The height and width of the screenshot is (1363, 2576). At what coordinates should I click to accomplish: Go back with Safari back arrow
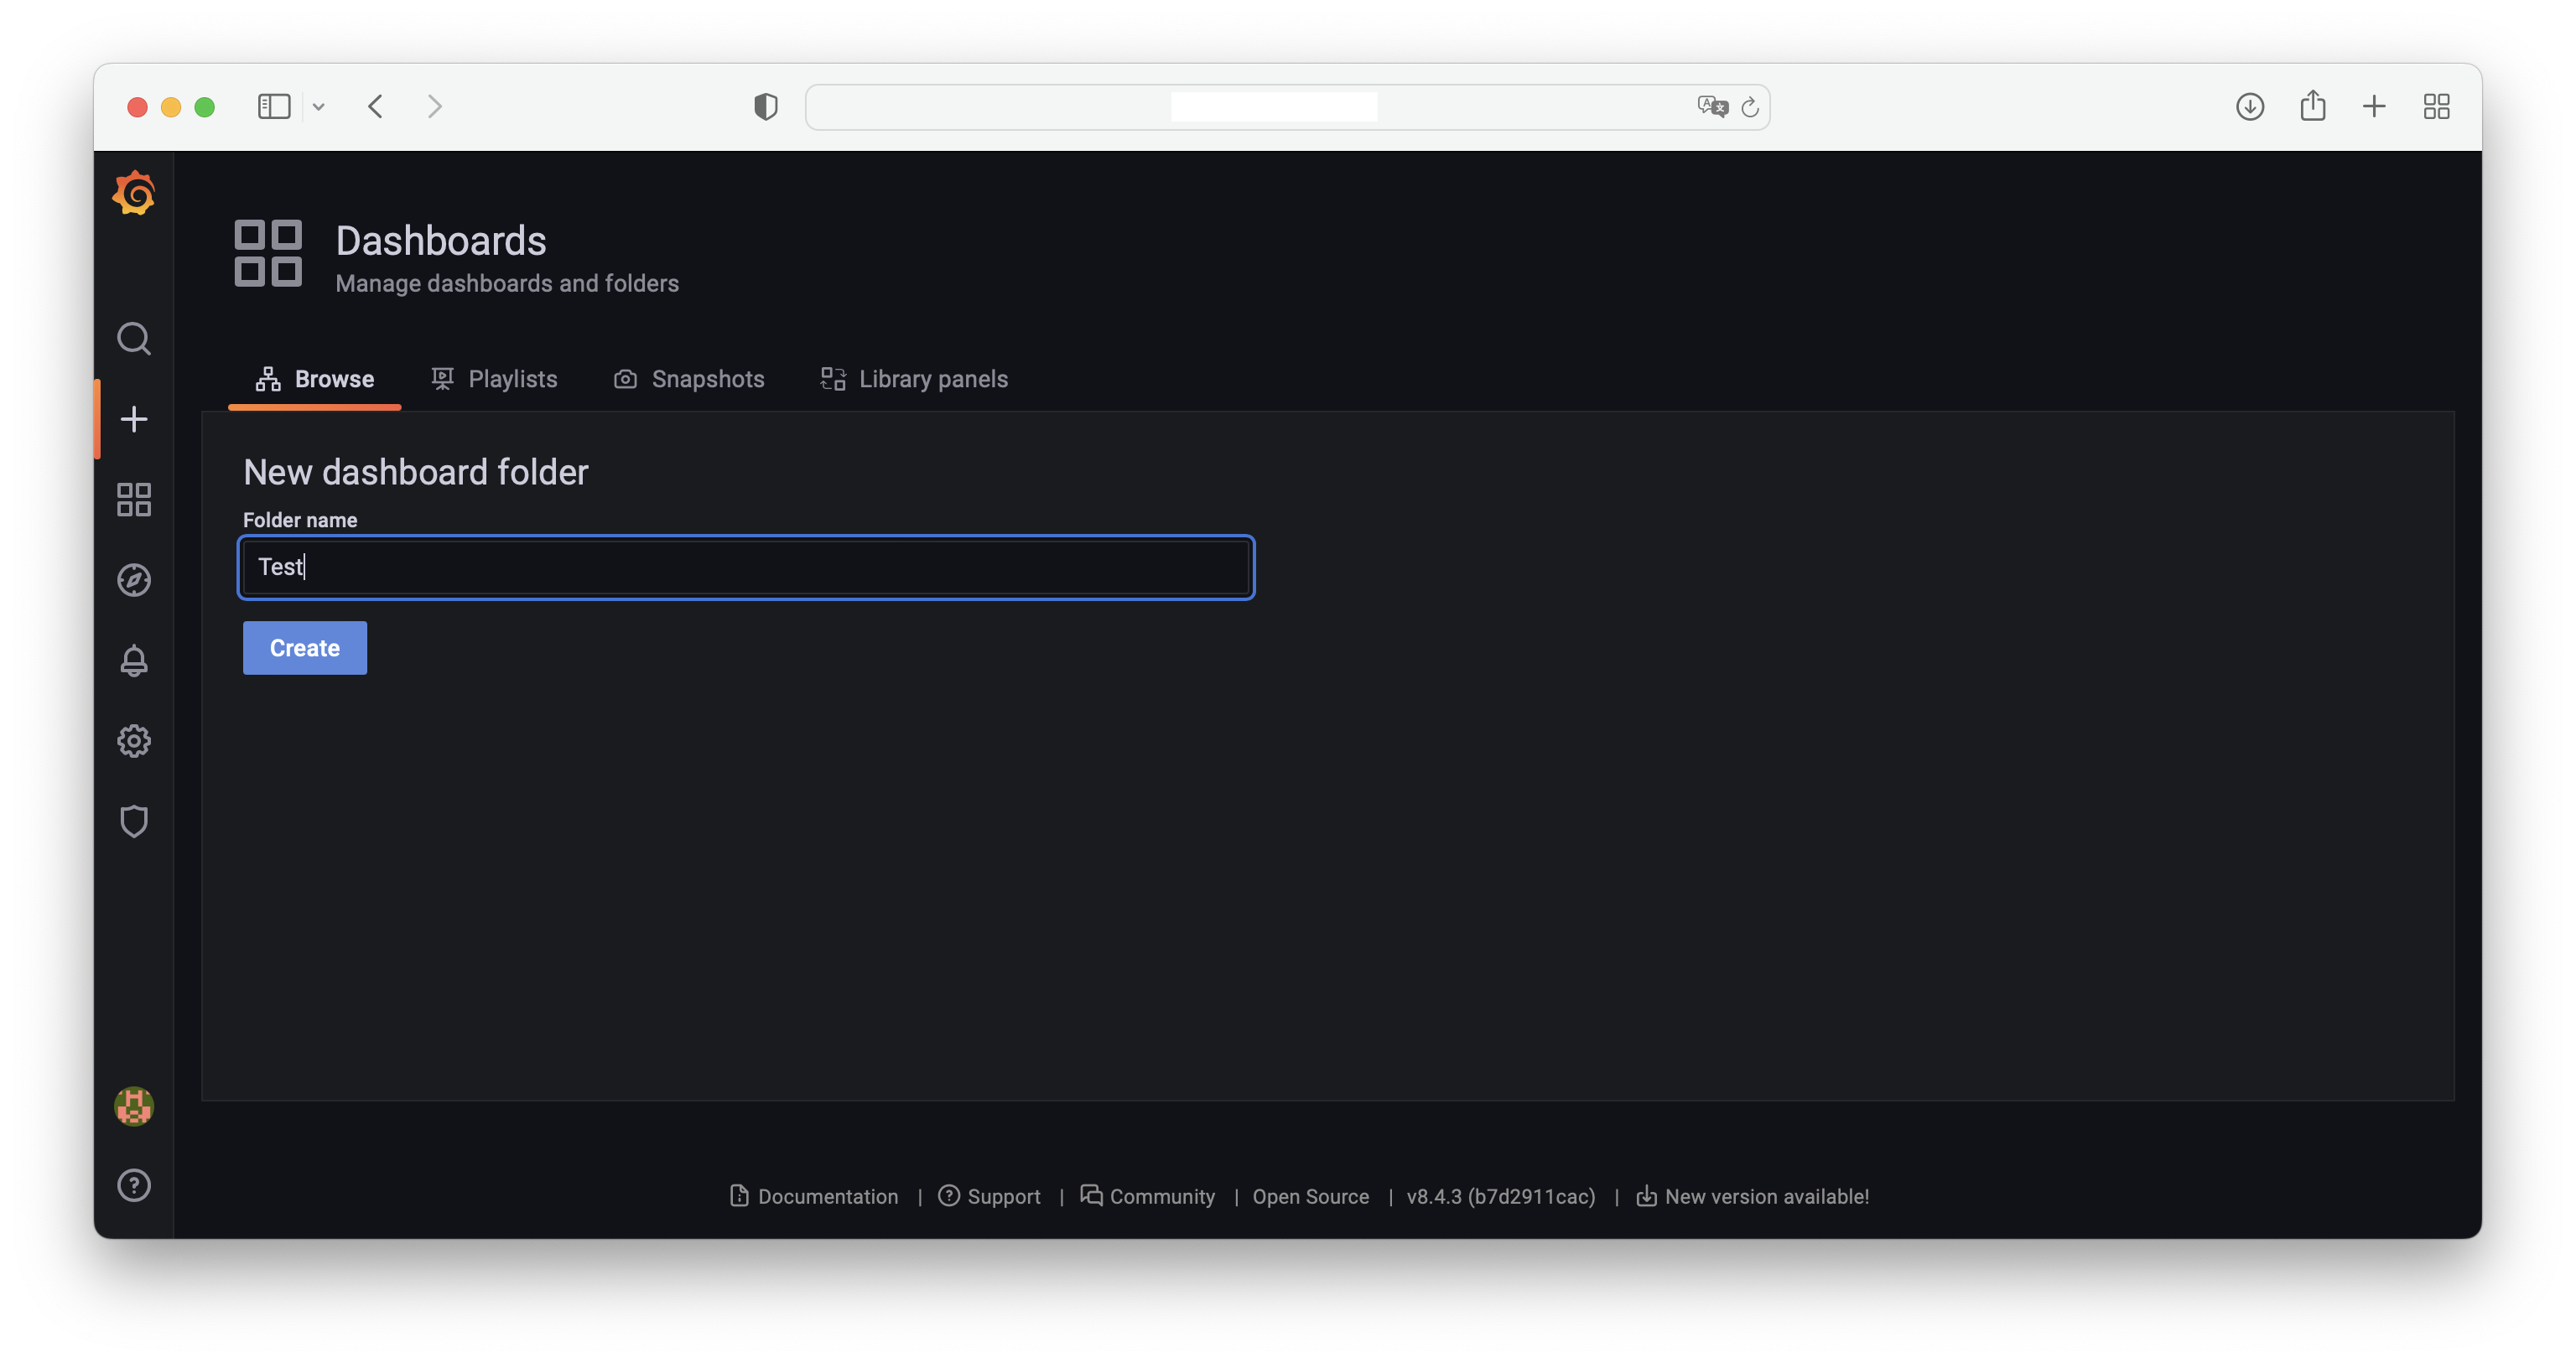[x=376, y=106]
